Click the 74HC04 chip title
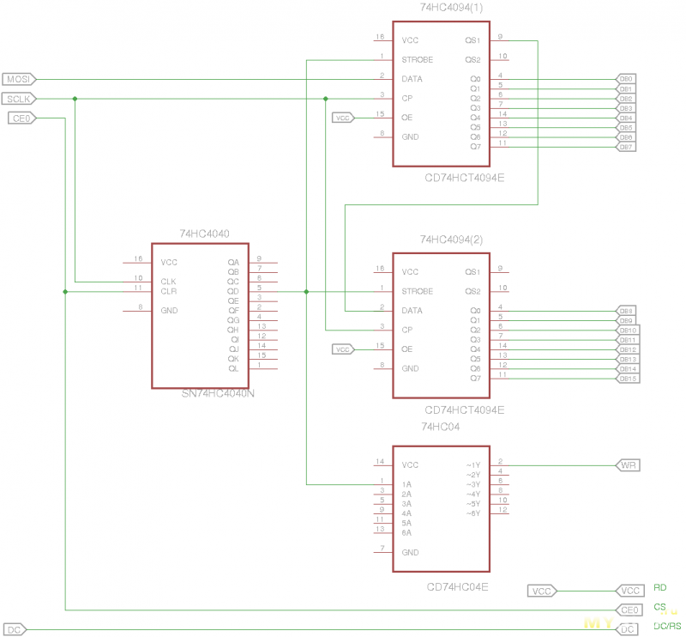 441,427
